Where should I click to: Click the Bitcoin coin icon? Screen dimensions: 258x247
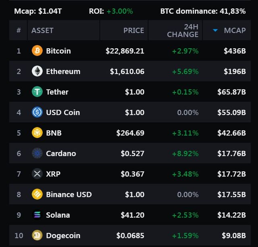(x=37, y=51)
